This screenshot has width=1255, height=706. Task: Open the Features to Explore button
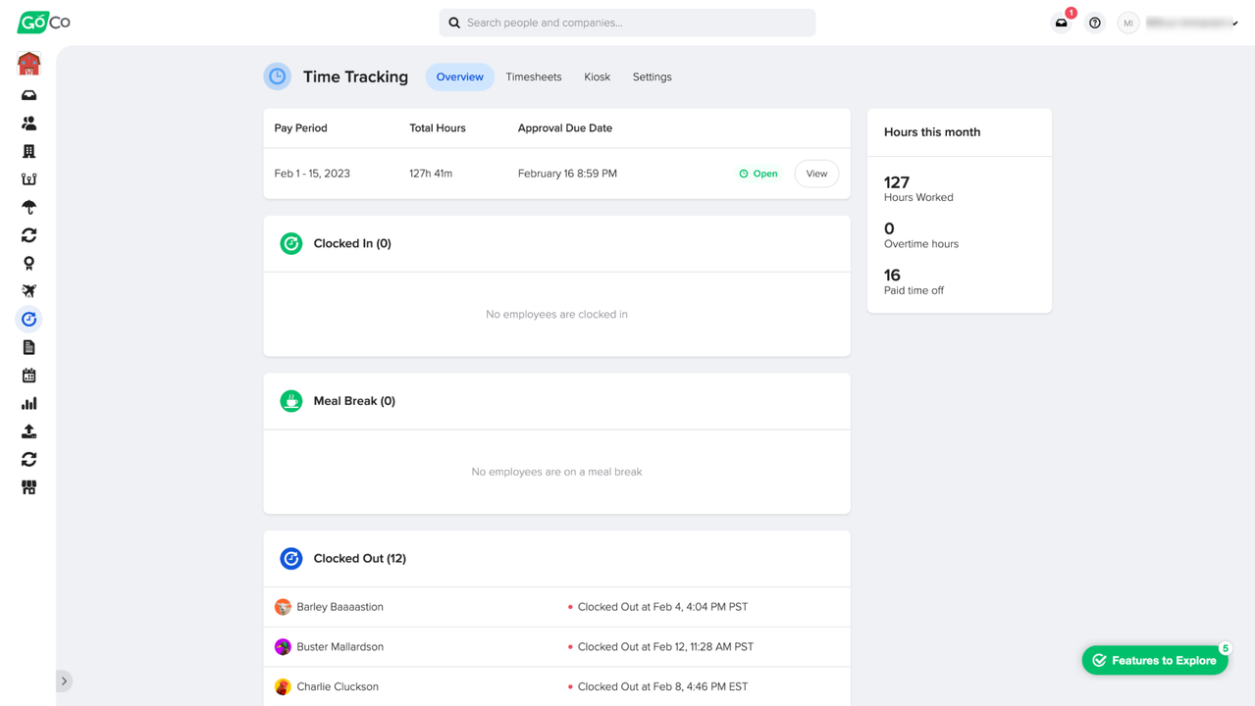pyautogui.click(x=1155, y=660)
